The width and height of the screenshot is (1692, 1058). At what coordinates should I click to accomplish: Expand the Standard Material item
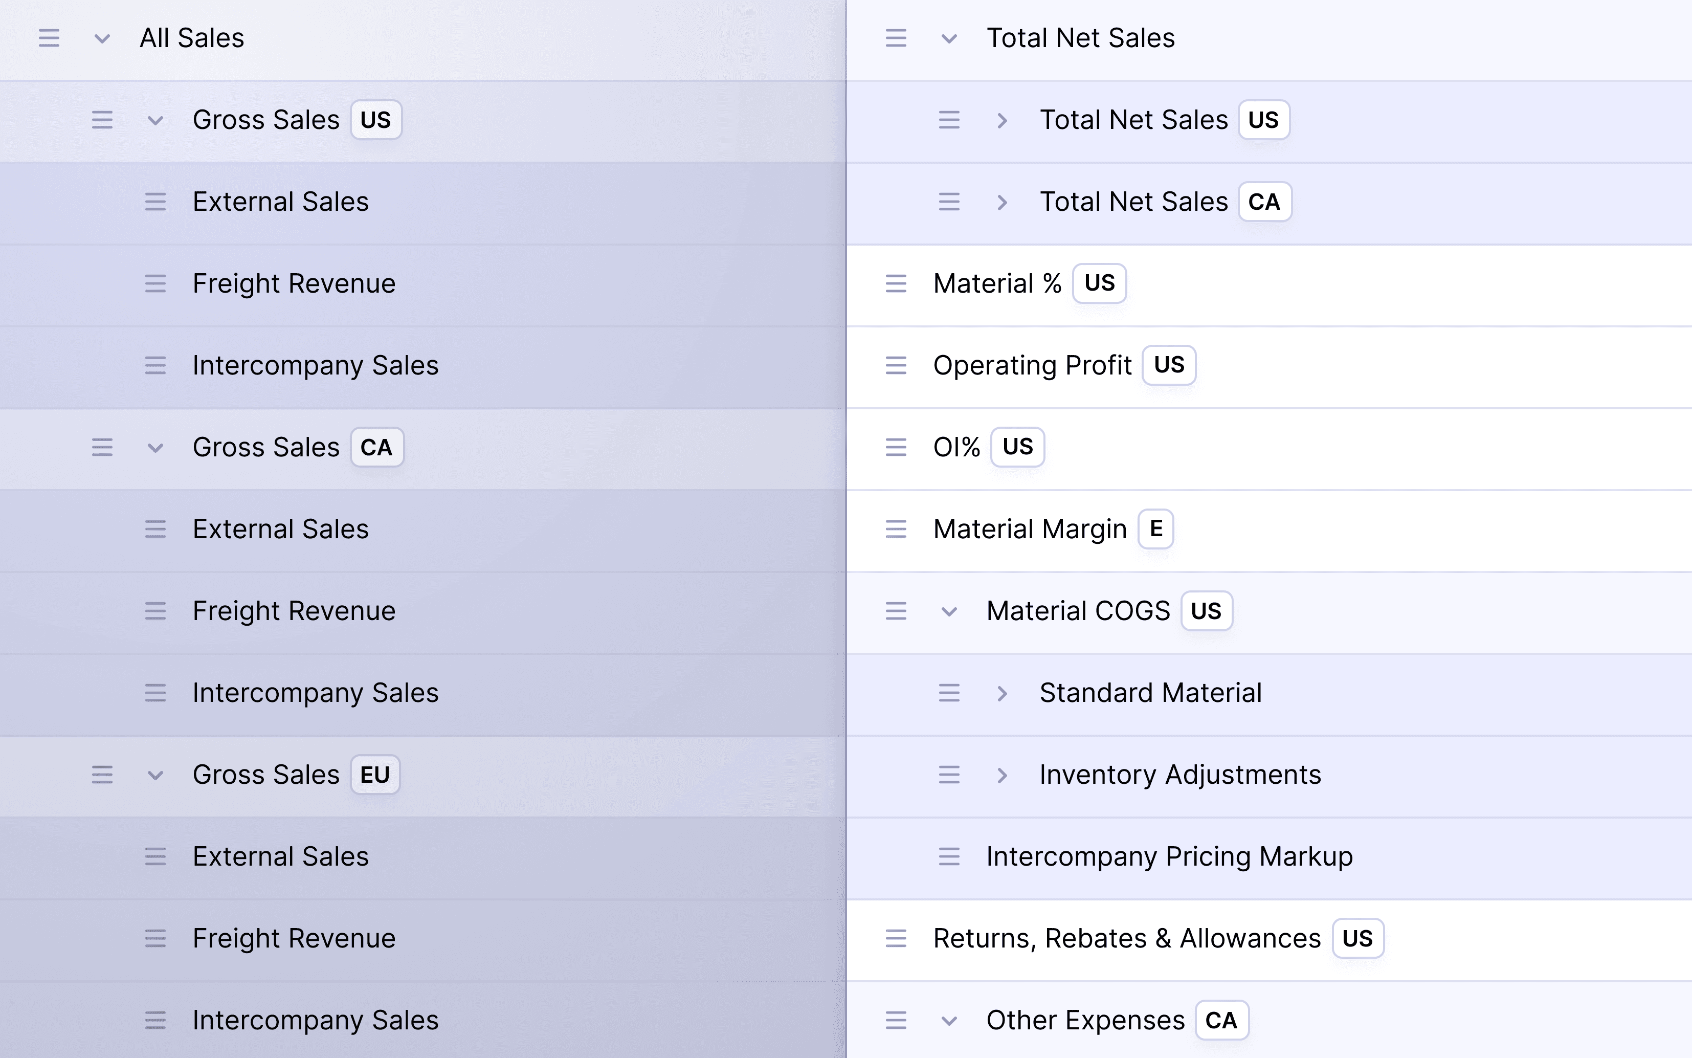(1003, 693)
